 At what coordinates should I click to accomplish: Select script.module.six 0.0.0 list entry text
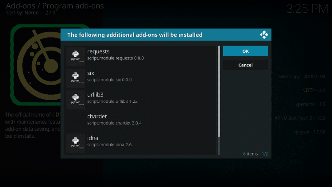pyautogui.click(x=109, y=80)
